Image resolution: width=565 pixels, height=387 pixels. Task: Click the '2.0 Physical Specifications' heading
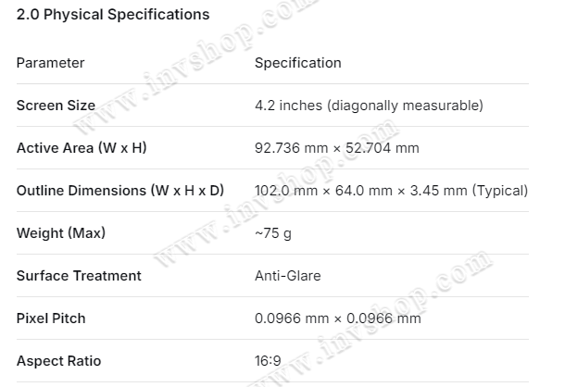point(113,15)
